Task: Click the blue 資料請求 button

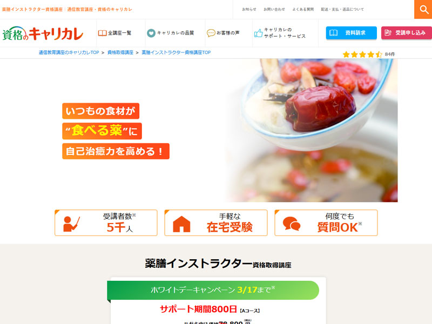Action: [x=352, y=33]
